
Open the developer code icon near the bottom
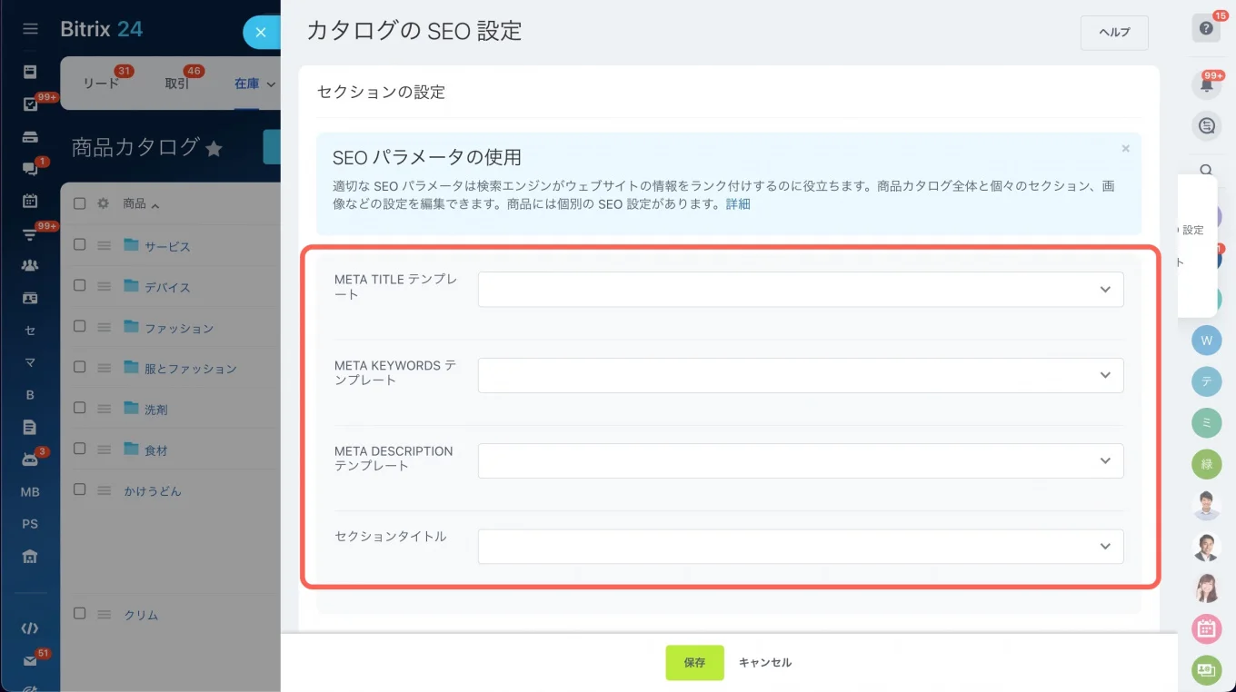point(30,627)
